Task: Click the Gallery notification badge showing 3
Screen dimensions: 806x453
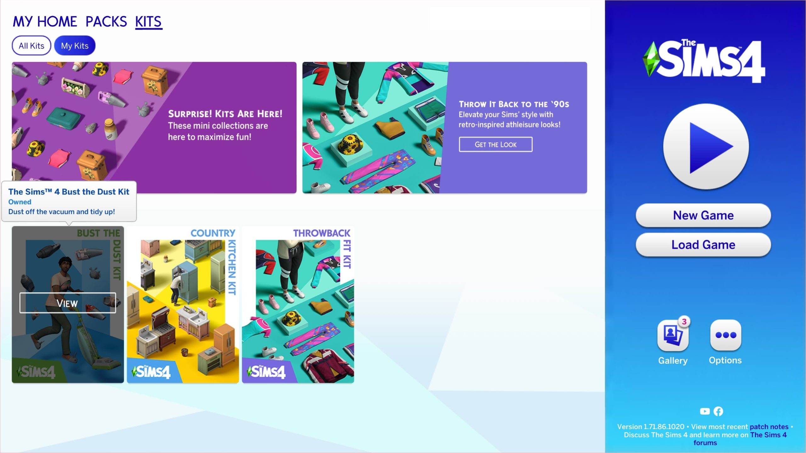Action: pyautogui.click(x=684, y=322)
